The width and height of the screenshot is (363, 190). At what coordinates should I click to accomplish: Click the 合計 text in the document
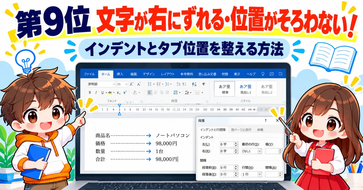point(100,159)
